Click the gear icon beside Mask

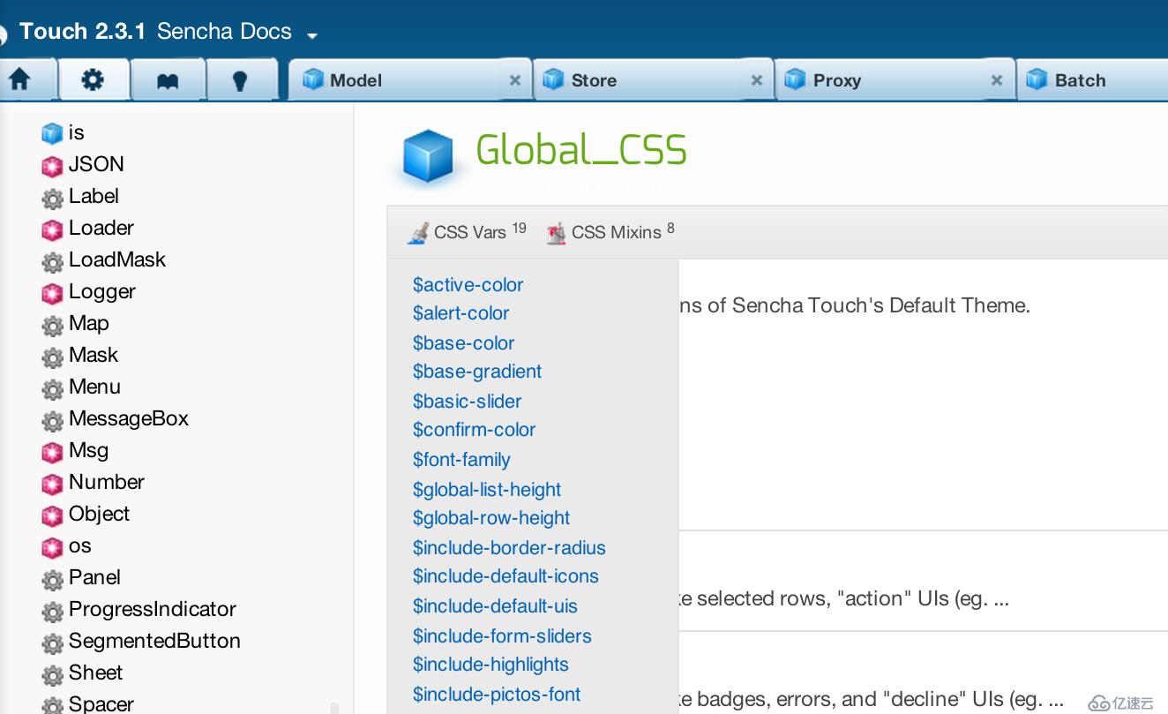tap(52, 357)
